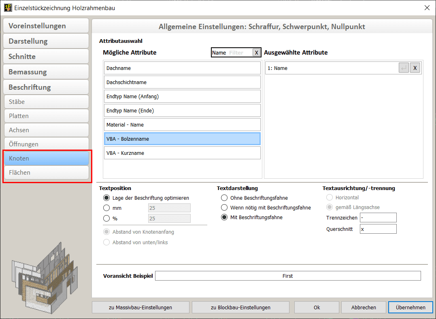Click the application icon in the title bar
436x319 pixels.
tap(8, 8)
